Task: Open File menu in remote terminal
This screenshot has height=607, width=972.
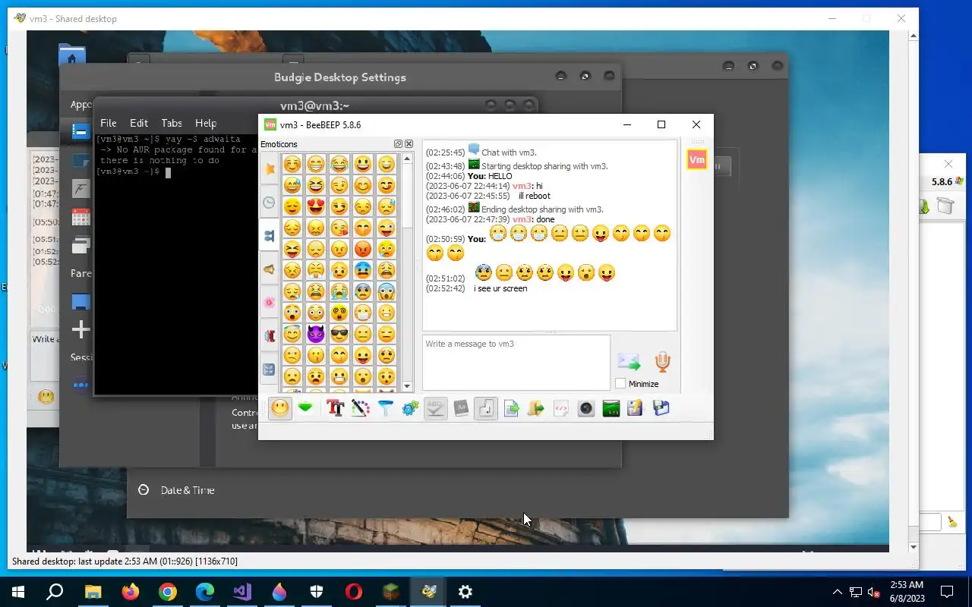Action: coord(109,123)
